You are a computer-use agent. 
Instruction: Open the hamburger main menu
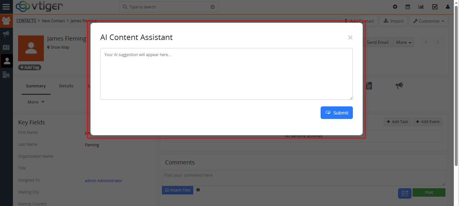coord(6,7)
